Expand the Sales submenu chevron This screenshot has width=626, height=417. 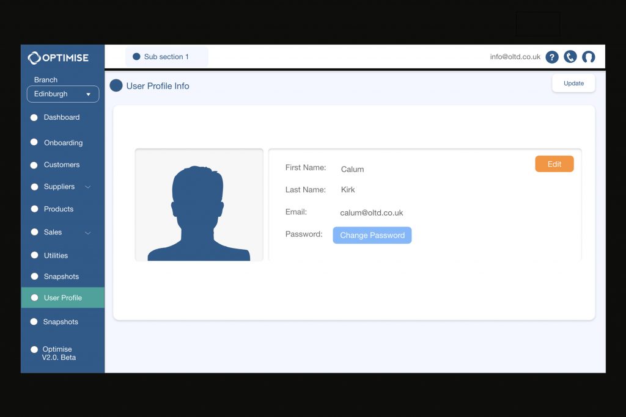click(x=87, y=233)
